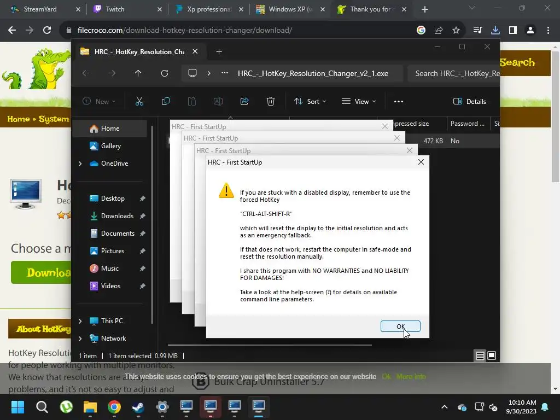Show hidden system tray icons
Viewport: 560px width, 420px height.
click(x=444, y=407)
